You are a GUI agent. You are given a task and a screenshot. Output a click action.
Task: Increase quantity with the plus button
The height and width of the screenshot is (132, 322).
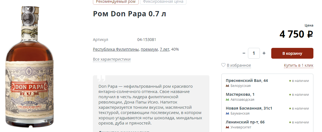(x=264, y=53)
